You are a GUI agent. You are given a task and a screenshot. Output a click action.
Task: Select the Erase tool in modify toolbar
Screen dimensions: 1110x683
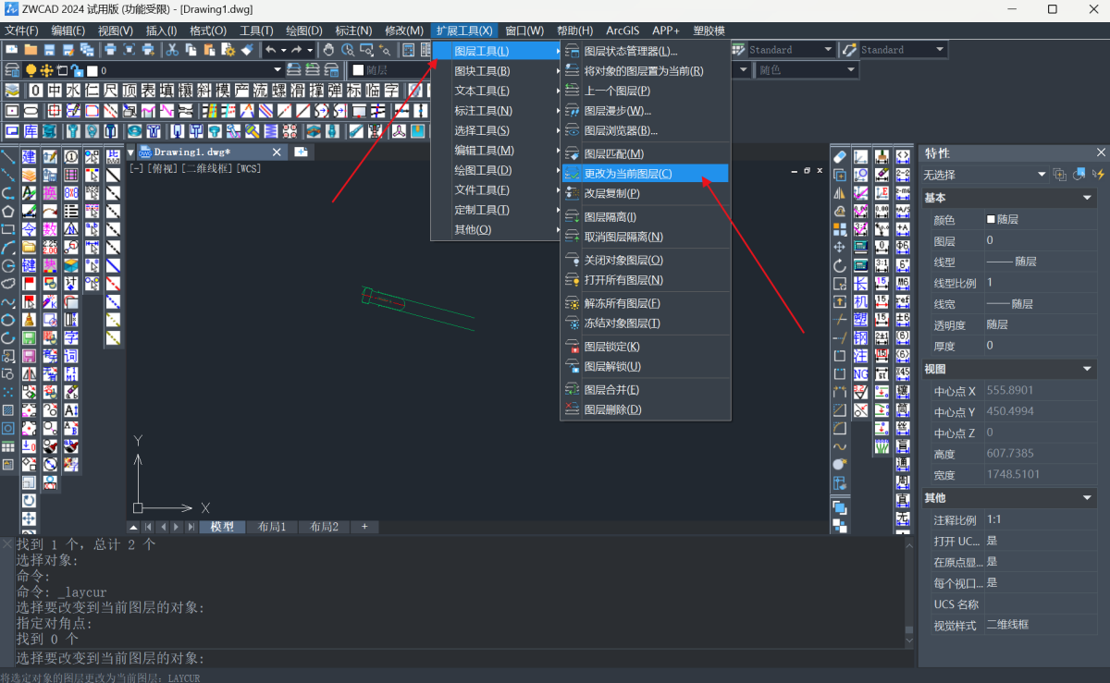[840, 157]
